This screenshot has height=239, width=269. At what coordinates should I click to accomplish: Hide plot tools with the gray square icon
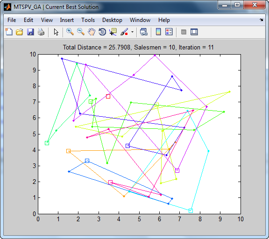pyautogui.click(x=184, y=32)
